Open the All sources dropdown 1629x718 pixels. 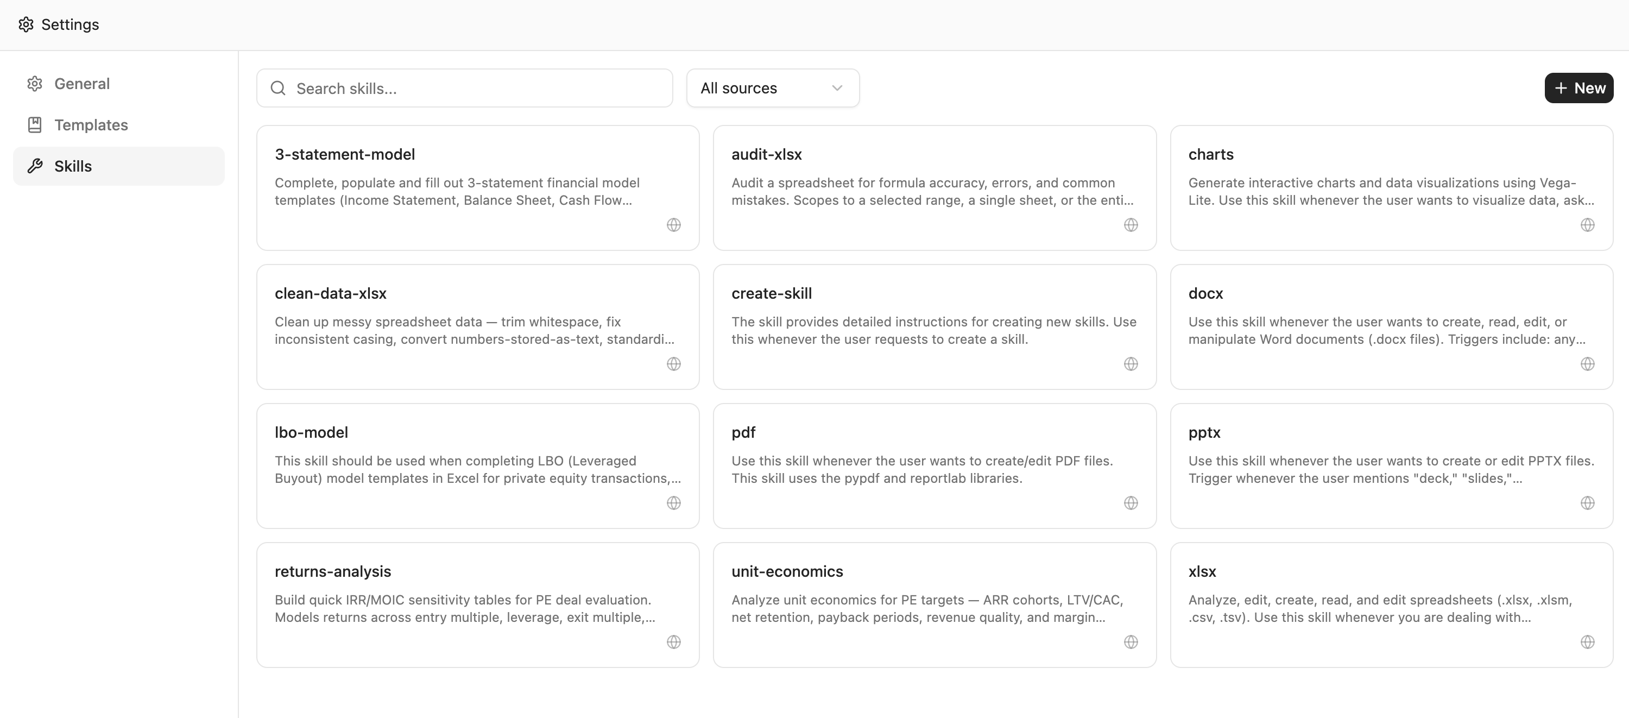coord(772,88)
